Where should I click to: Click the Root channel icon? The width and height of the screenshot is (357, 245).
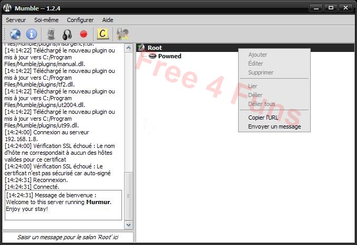(141, 48)
